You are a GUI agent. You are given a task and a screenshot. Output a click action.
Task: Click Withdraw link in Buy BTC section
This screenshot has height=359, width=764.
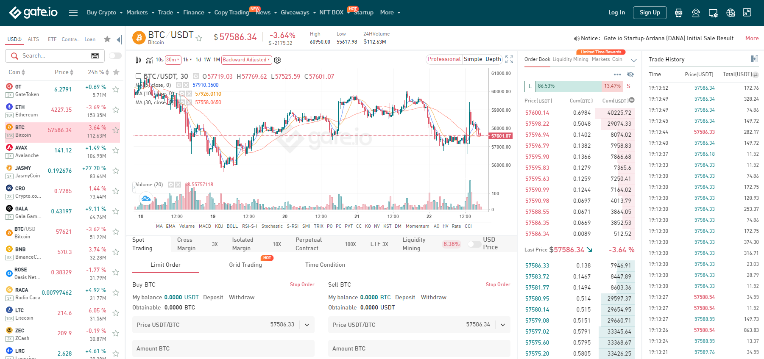(x=242, y=298)
